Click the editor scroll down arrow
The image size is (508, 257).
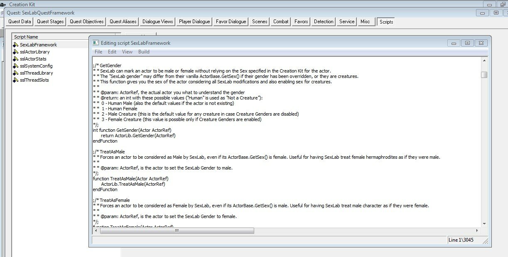point(484,223)
